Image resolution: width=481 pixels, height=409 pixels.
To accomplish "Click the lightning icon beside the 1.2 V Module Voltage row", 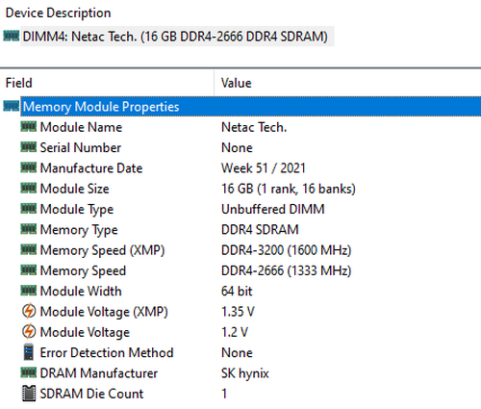I will click(x=29, y=332).
